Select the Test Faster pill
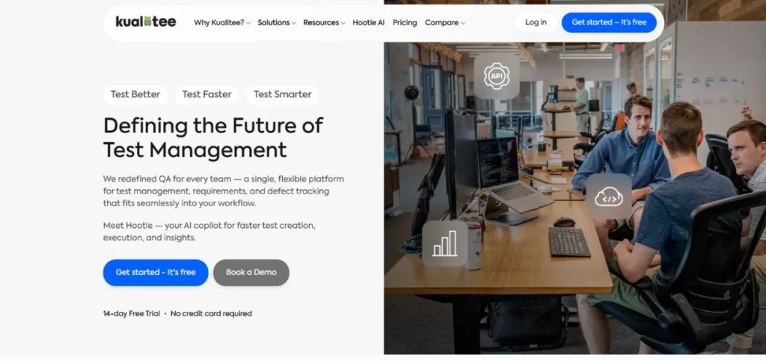 206,95
